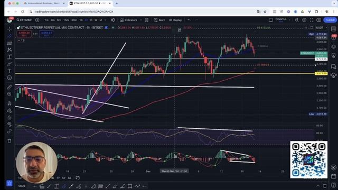Open quick search magnifier icon
338x190 pixels.
[x=297, y=20]
